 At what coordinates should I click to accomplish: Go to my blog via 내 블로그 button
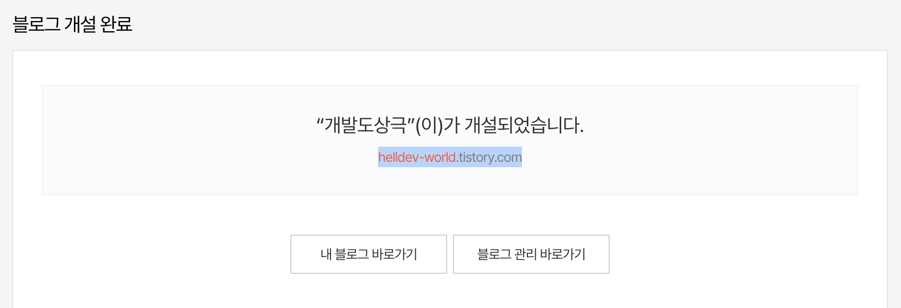pyautogui.click(x=369, y=254)
